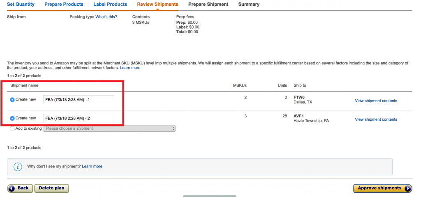Viewport: 421px width, 197px height.
Task: Click arrow icon on Approve shipments button
Action: click(x=407, y=188)
